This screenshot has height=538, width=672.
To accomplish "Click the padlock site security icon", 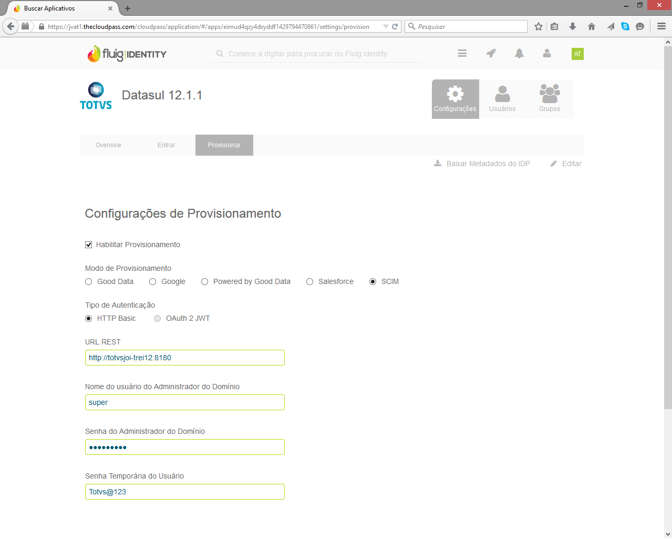I will point(42,26).
